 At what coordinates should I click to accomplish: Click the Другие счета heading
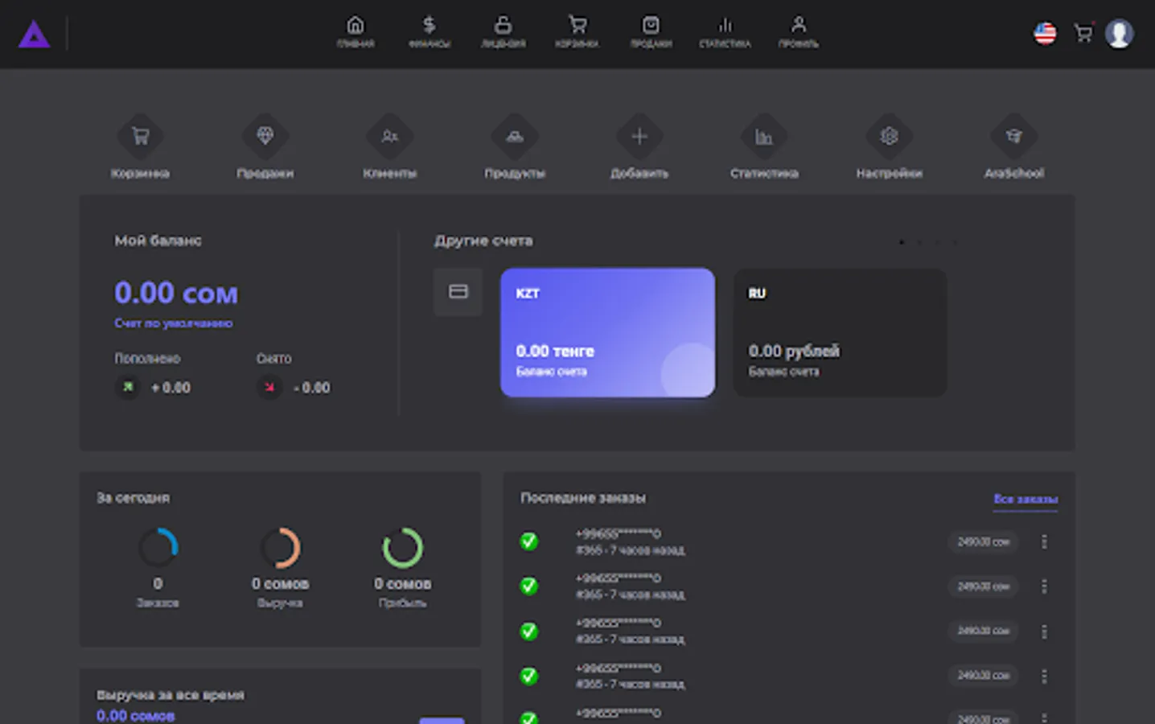pyautogui.click(x=483, y=241)
